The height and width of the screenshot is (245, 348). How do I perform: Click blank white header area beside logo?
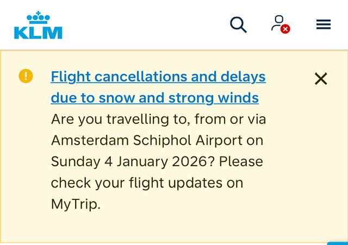[147, 24]
